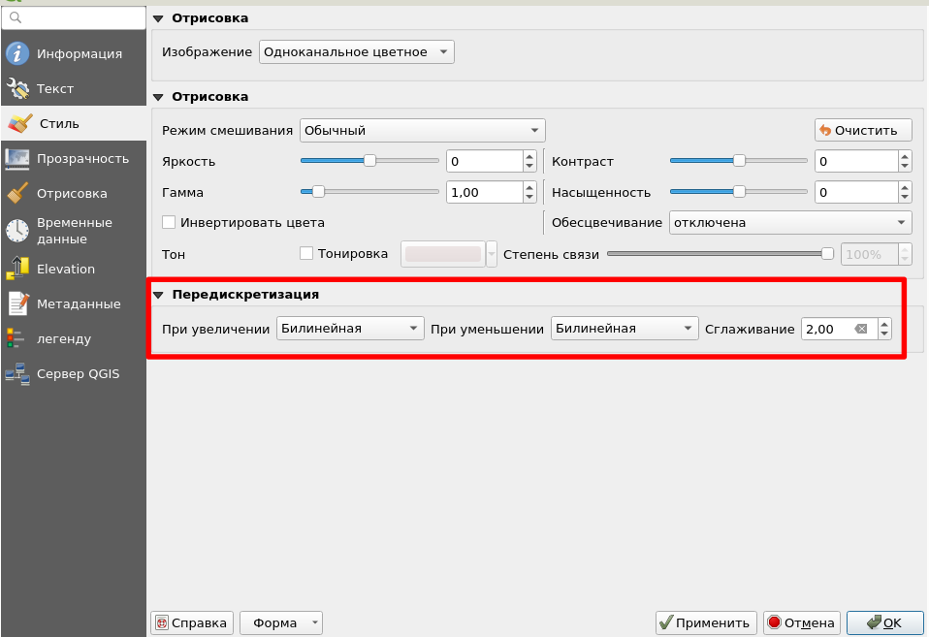Click the Прозрачность panel icon
Image resolution: width=929 pixels, height=637 pixels.
[17, 158]
